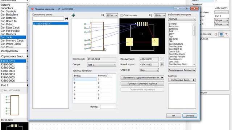Click the Номер input field
232x130 pixels.
coord(108,107)
